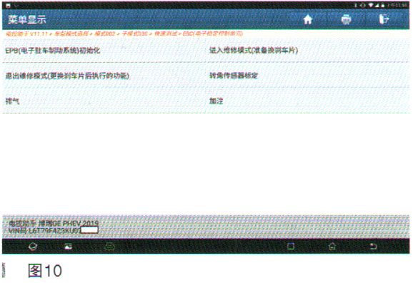Tap the exit door icon

(x=384, y=19)
